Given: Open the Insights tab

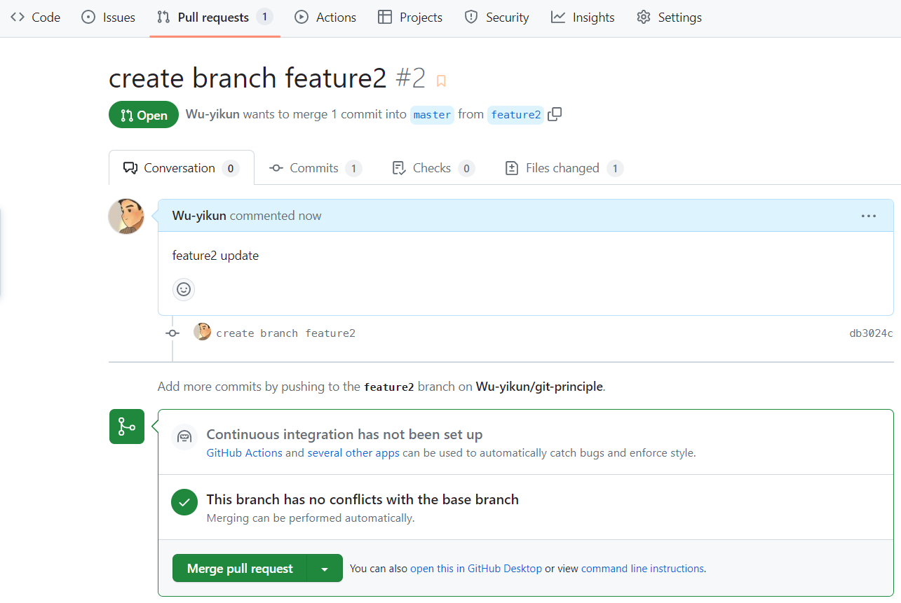Looking at the screenshot, I should point(583,18).
